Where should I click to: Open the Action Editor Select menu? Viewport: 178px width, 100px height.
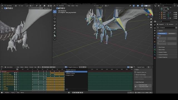click(x=22, y=67)
